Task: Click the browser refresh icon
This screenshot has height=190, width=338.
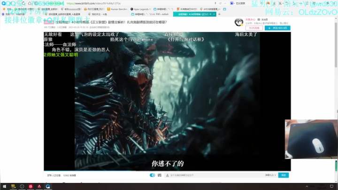Action: 23,3
